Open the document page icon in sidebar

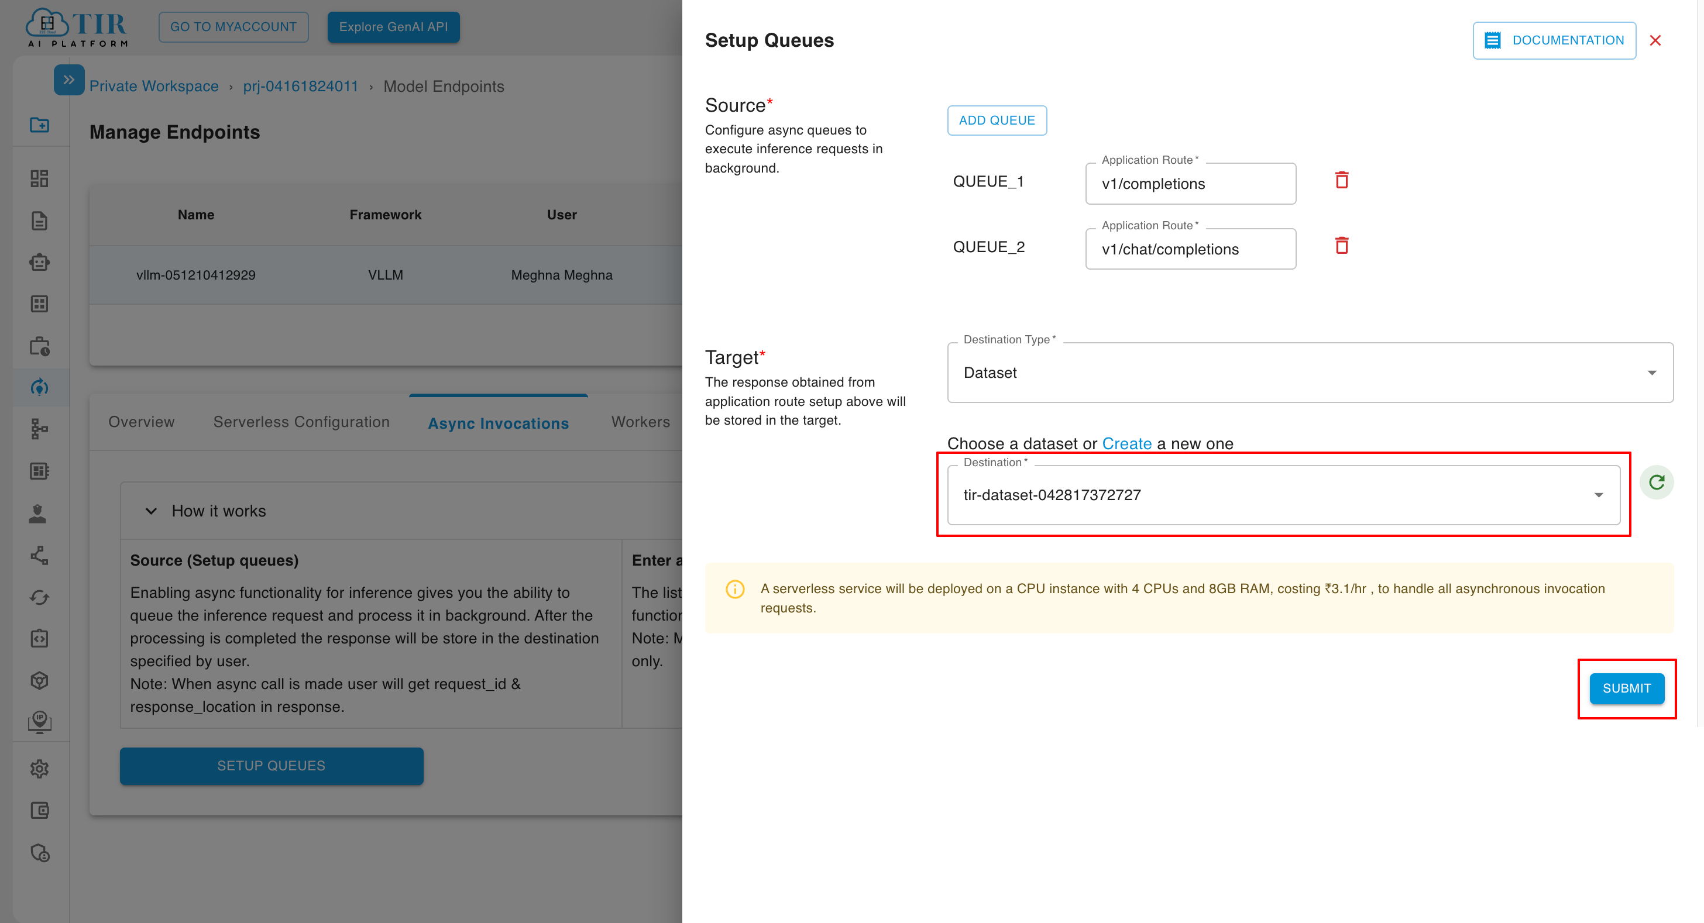40,221
